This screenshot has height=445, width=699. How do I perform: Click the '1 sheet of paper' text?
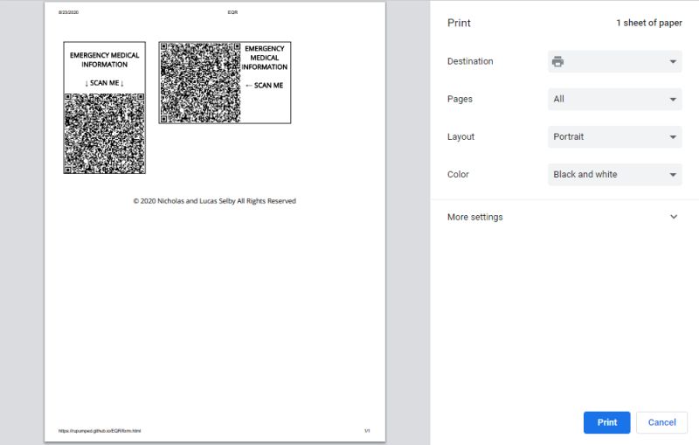pyautogui.click(x=649, y=23)
